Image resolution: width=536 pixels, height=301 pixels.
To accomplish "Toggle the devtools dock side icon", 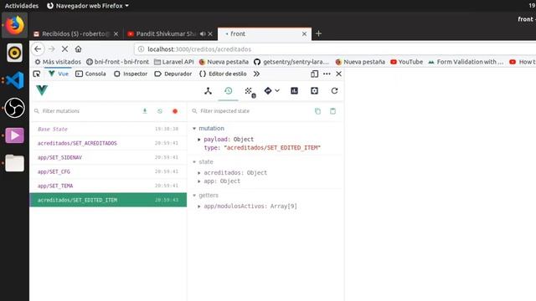I will click(x=315, y=74).
